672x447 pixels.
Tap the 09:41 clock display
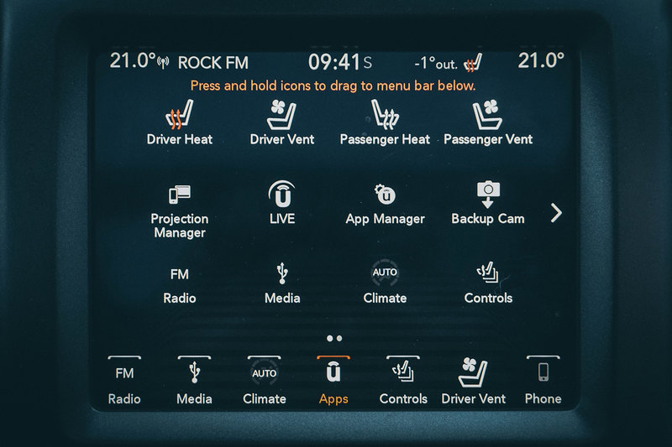pos(334,62)
